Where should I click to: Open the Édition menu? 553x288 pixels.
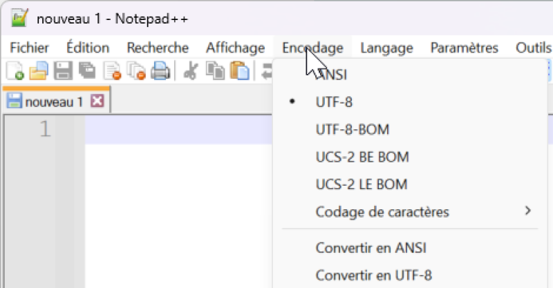pos(88,48)
